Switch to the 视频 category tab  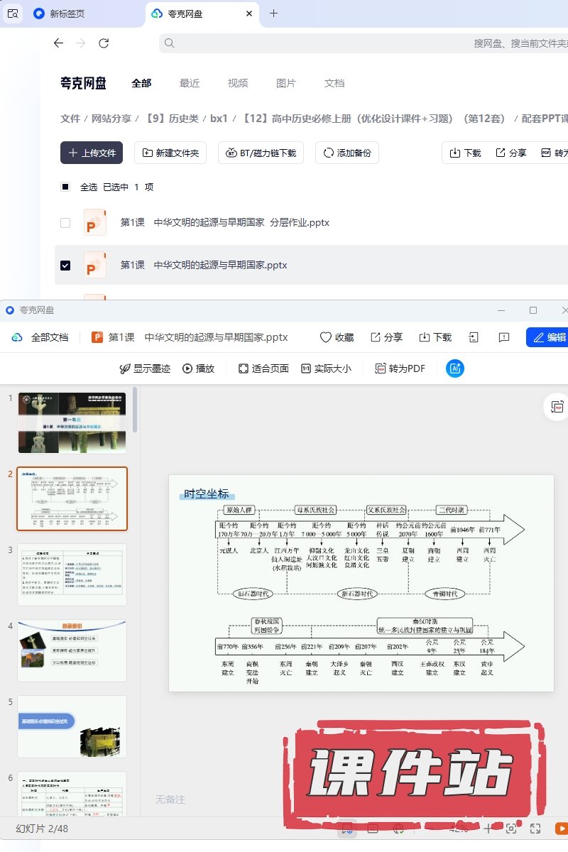(238, 83)
